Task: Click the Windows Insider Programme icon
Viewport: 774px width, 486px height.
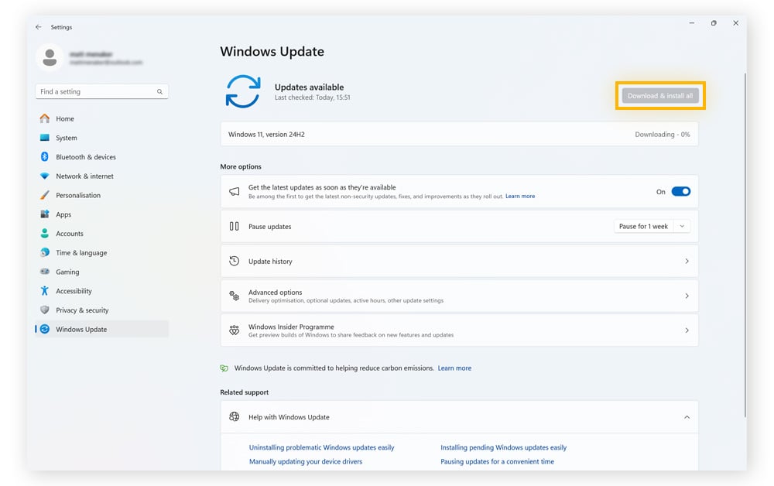Action: (x=235, y=330)
